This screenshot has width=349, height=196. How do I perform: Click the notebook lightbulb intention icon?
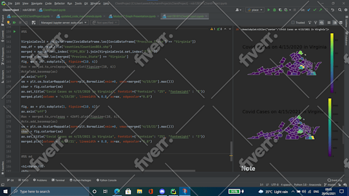pyautogui.click(x=8, y=23)
